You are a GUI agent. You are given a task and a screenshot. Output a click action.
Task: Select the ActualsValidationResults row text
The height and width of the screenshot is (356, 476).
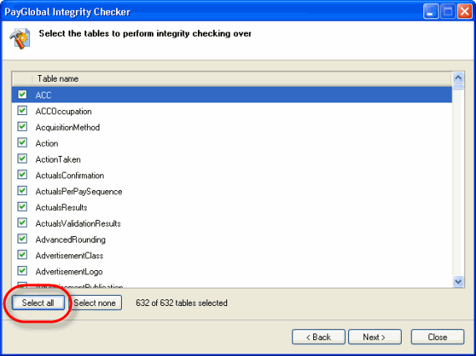[78, 223]
